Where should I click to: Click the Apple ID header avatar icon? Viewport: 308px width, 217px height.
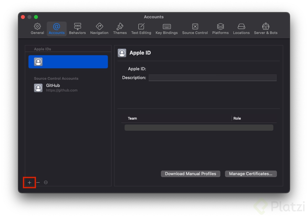(122, 53)
